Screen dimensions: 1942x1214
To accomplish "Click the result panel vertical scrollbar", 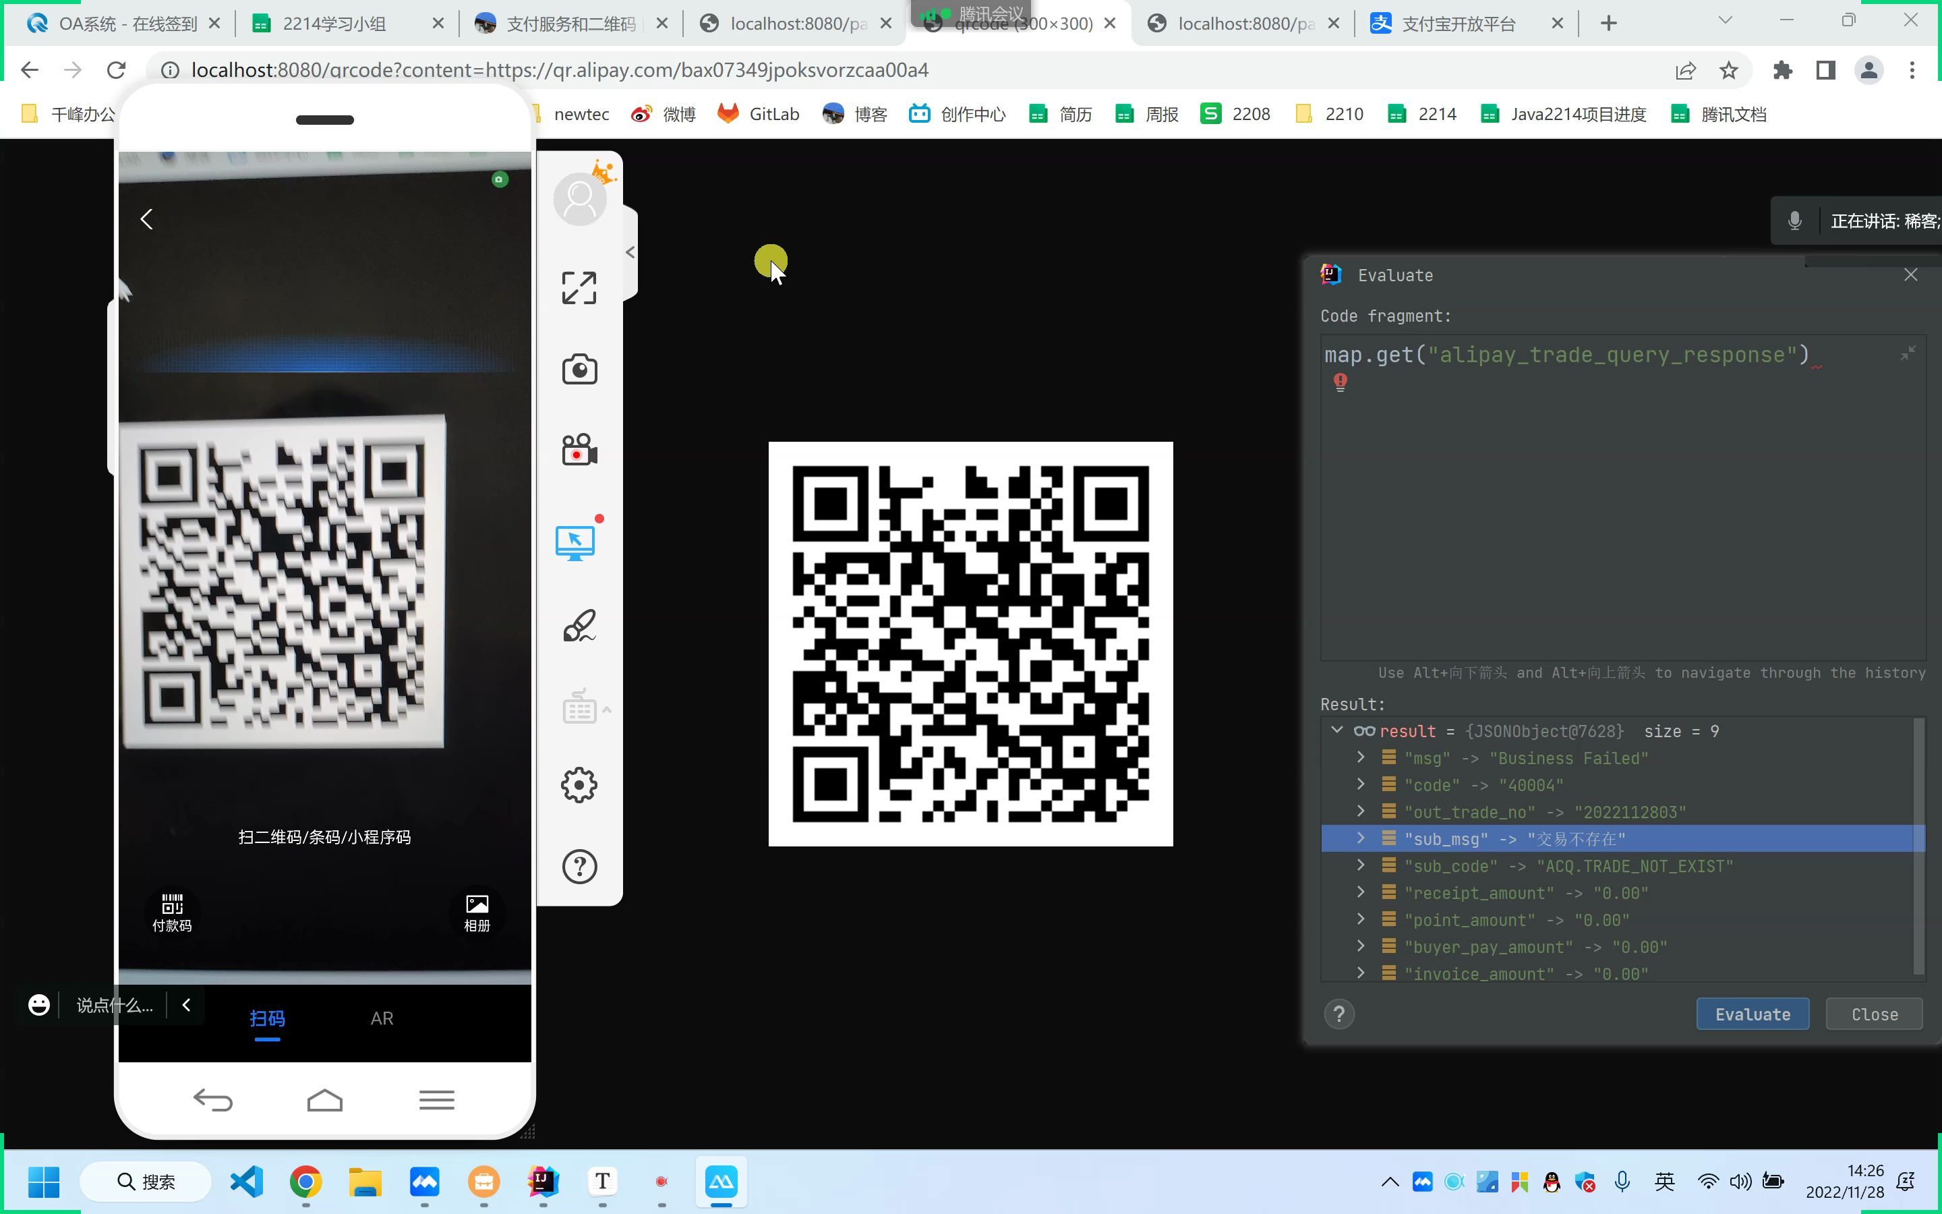I will coord(1918,847).
